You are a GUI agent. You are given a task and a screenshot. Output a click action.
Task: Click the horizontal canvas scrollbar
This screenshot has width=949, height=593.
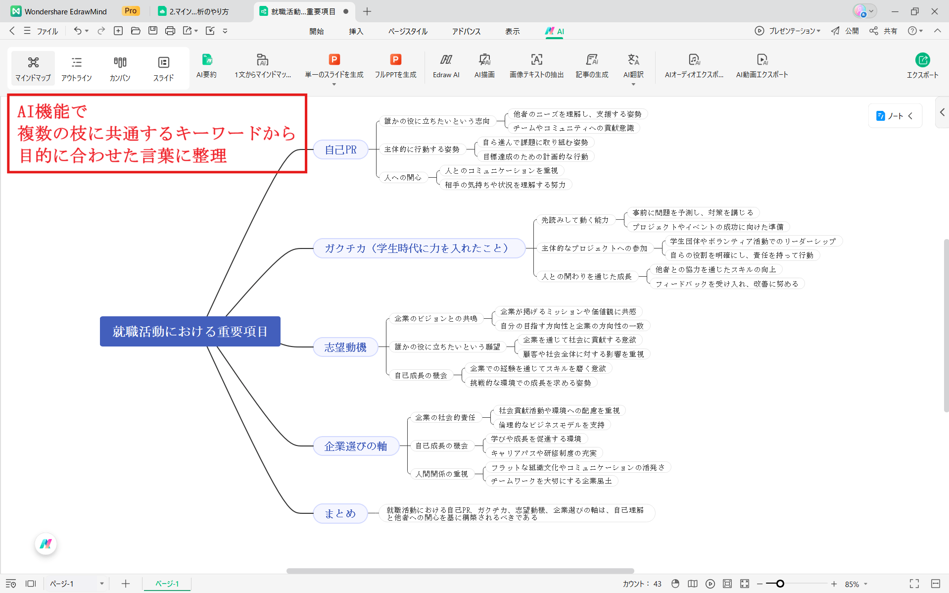coord(460,571)
